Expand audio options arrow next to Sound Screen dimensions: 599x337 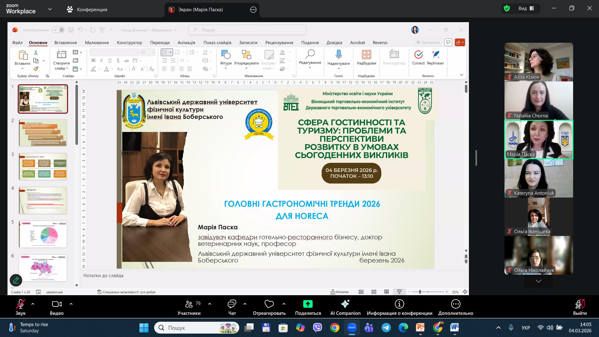[33, 304]
